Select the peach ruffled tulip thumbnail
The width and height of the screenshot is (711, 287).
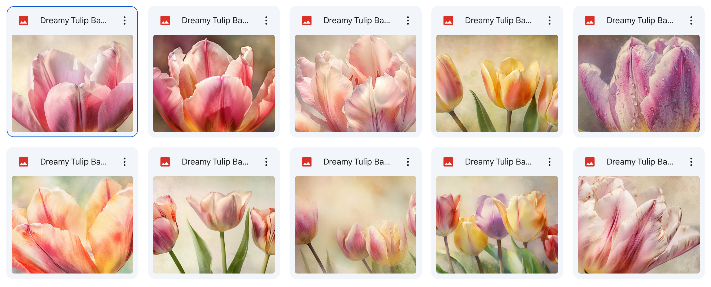(x=355, y=83)
